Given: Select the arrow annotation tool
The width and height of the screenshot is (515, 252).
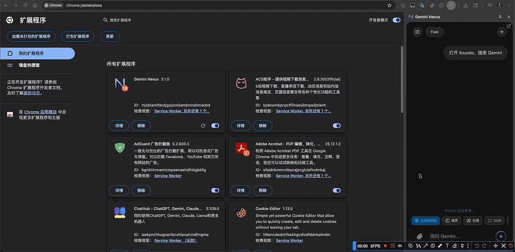Looking at the screenshot, I should [x=425, y=246].
